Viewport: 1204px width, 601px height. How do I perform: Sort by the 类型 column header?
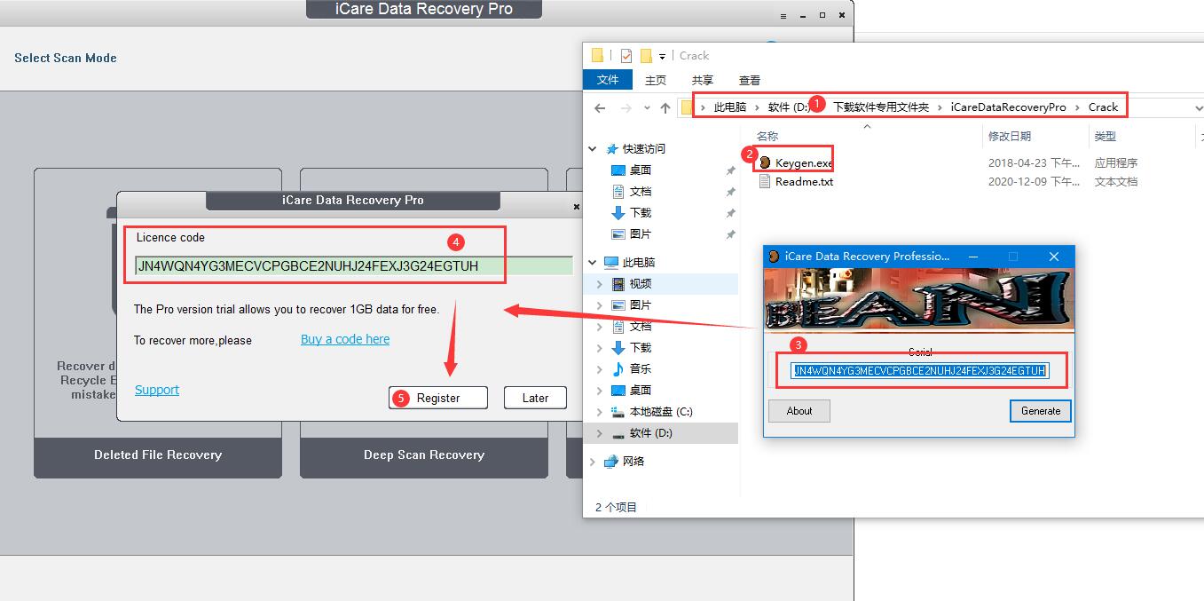pos(1105,136)
